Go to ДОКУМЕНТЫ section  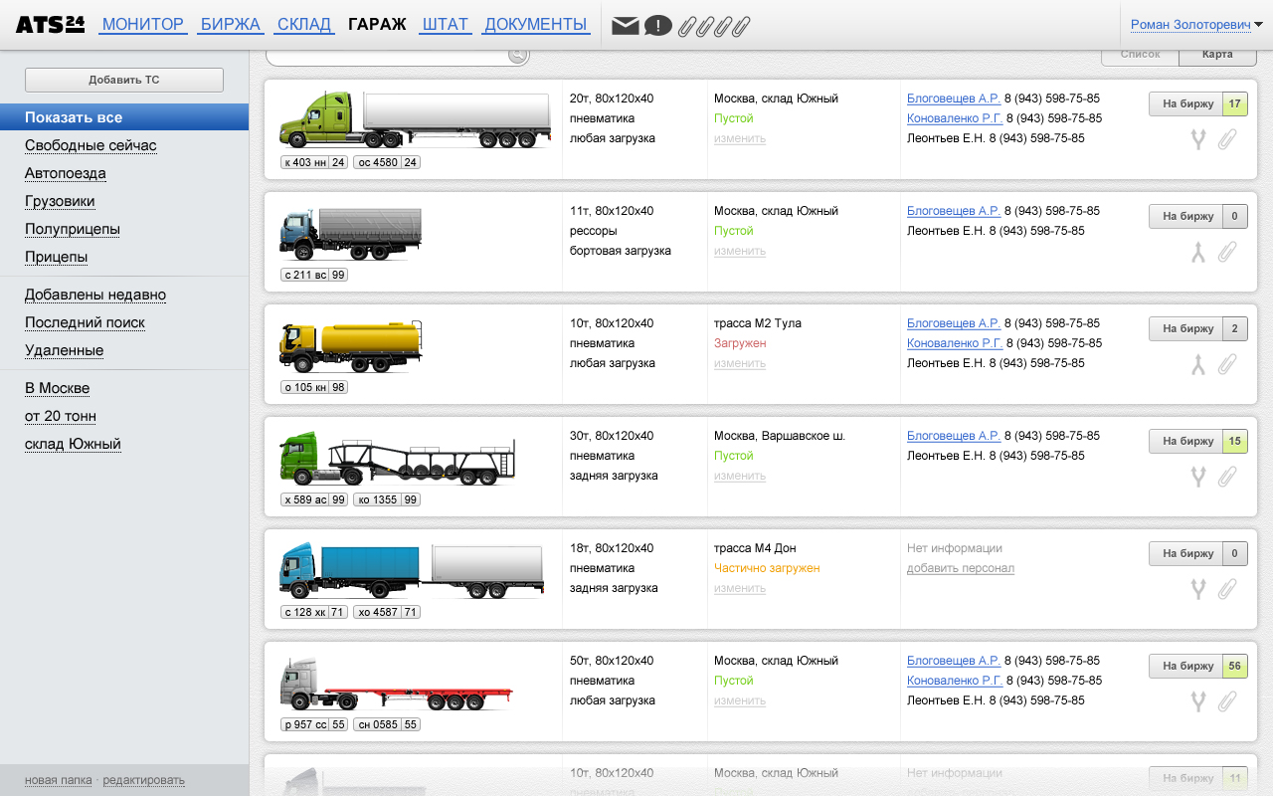536,24
